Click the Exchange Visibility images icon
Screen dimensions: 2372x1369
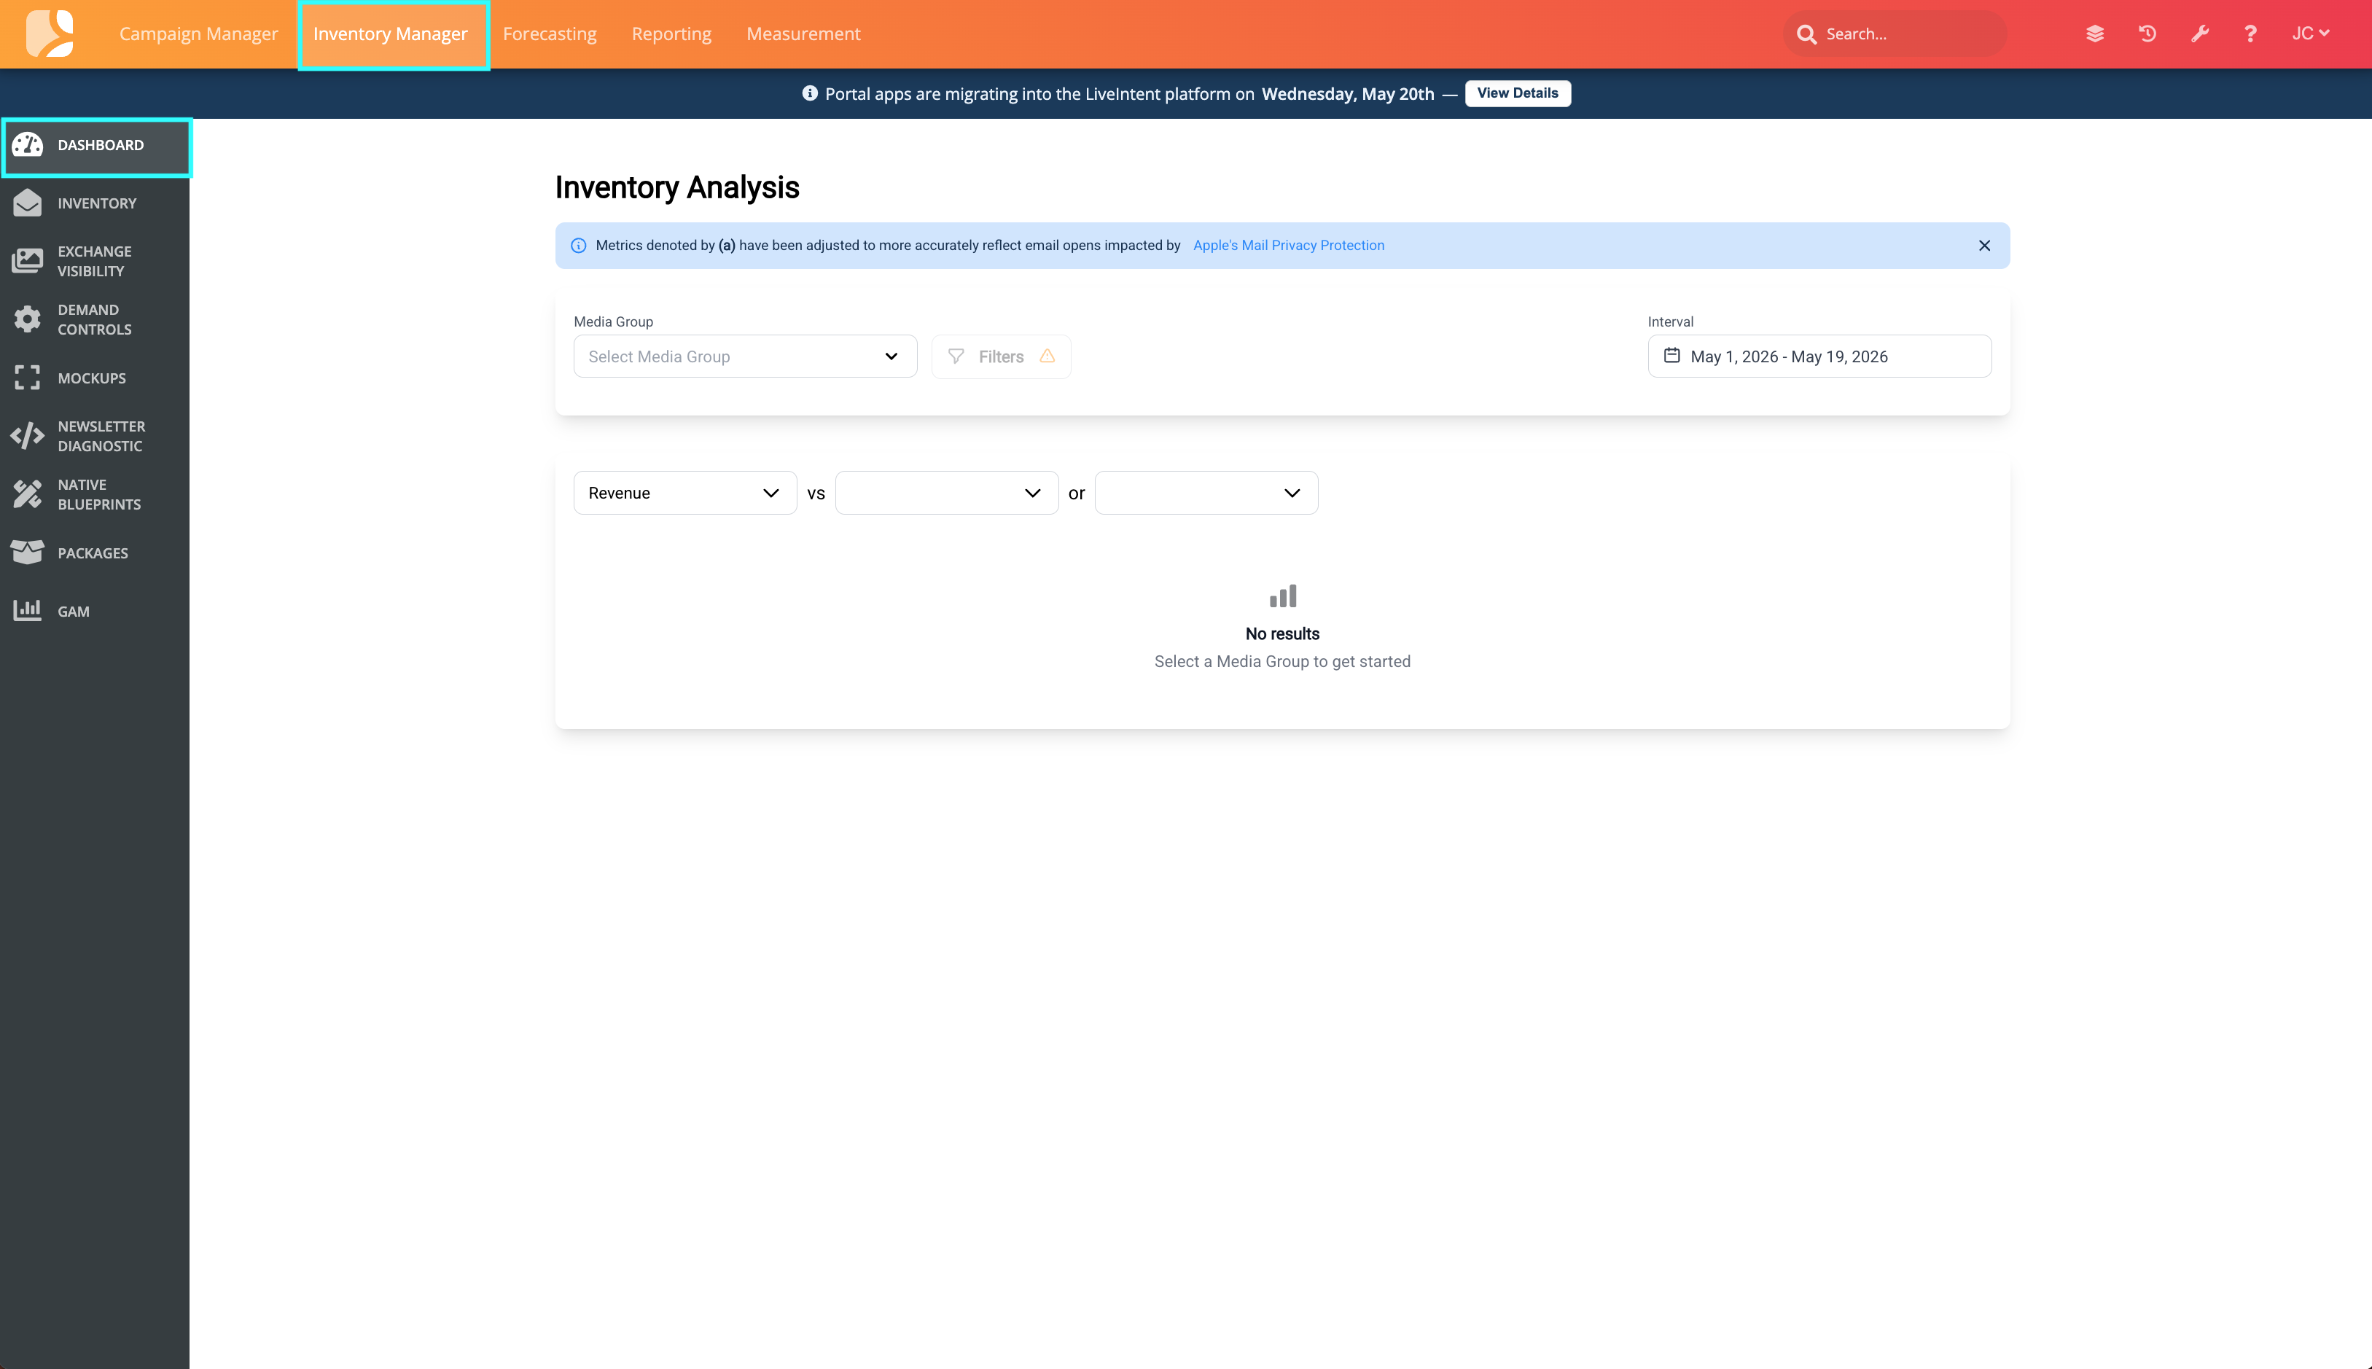tap(27, 260)
